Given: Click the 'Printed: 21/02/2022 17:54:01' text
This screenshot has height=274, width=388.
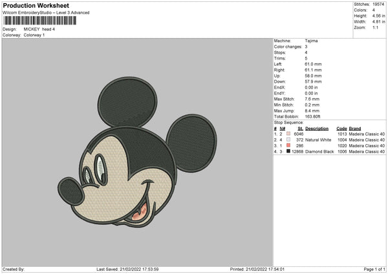Looking at the screenshot, I should pos(257,269).
